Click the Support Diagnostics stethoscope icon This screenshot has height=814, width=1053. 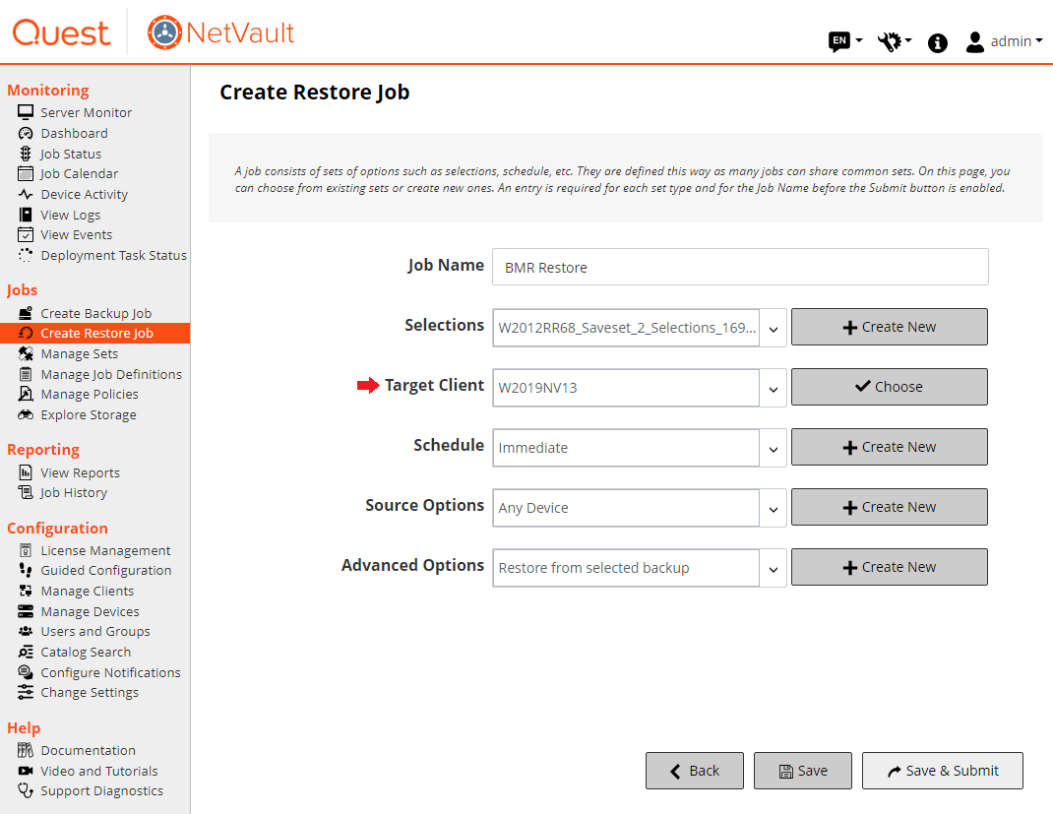(26, 791)
